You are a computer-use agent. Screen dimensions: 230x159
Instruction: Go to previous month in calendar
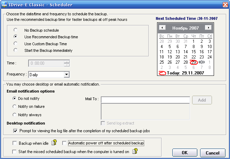pos(162,27)
